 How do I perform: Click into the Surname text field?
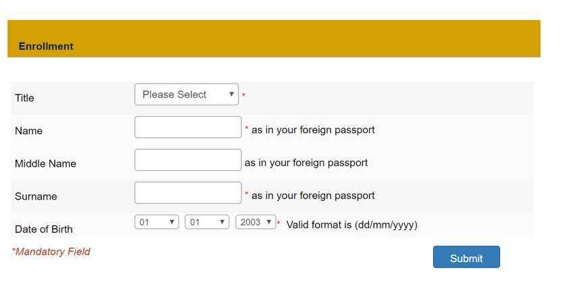tap(188, 192)
